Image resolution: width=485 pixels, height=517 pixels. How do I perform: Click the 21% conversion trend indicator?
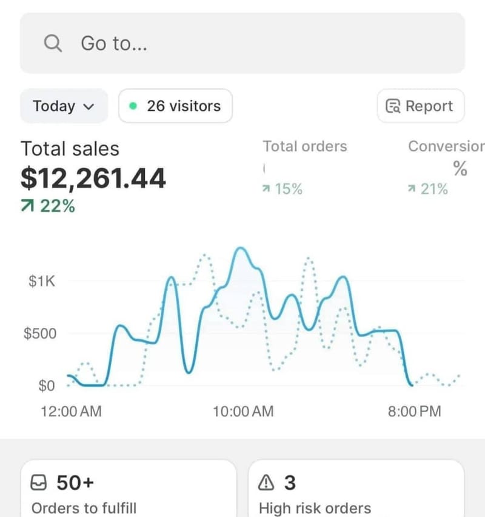pyautogui.click(x=428, y=189)
